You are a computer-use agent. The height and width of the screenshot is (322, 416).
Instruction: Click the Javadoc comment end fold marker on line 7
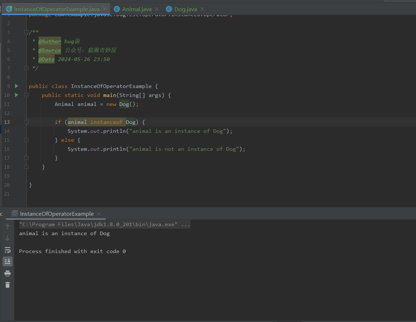(x=26, y=68)
